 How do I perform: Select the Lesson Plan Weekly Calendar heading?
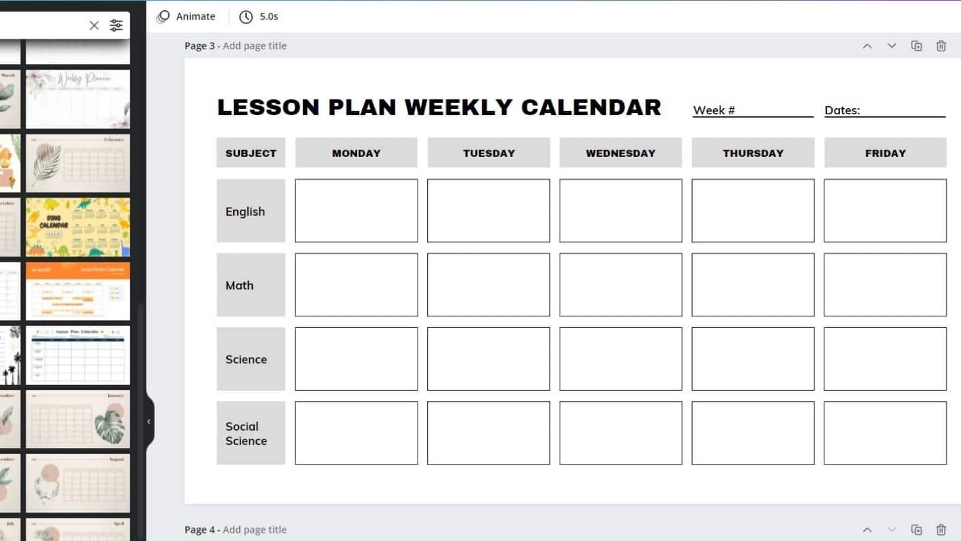439,107
